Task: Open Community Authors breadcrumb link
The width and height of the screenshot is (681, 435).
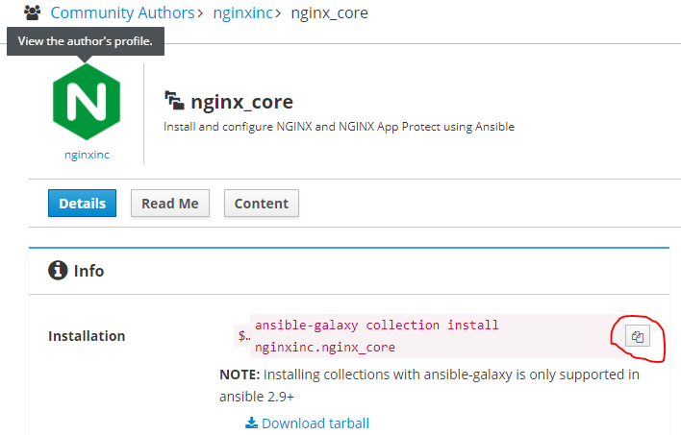Action: coord(122,13)
